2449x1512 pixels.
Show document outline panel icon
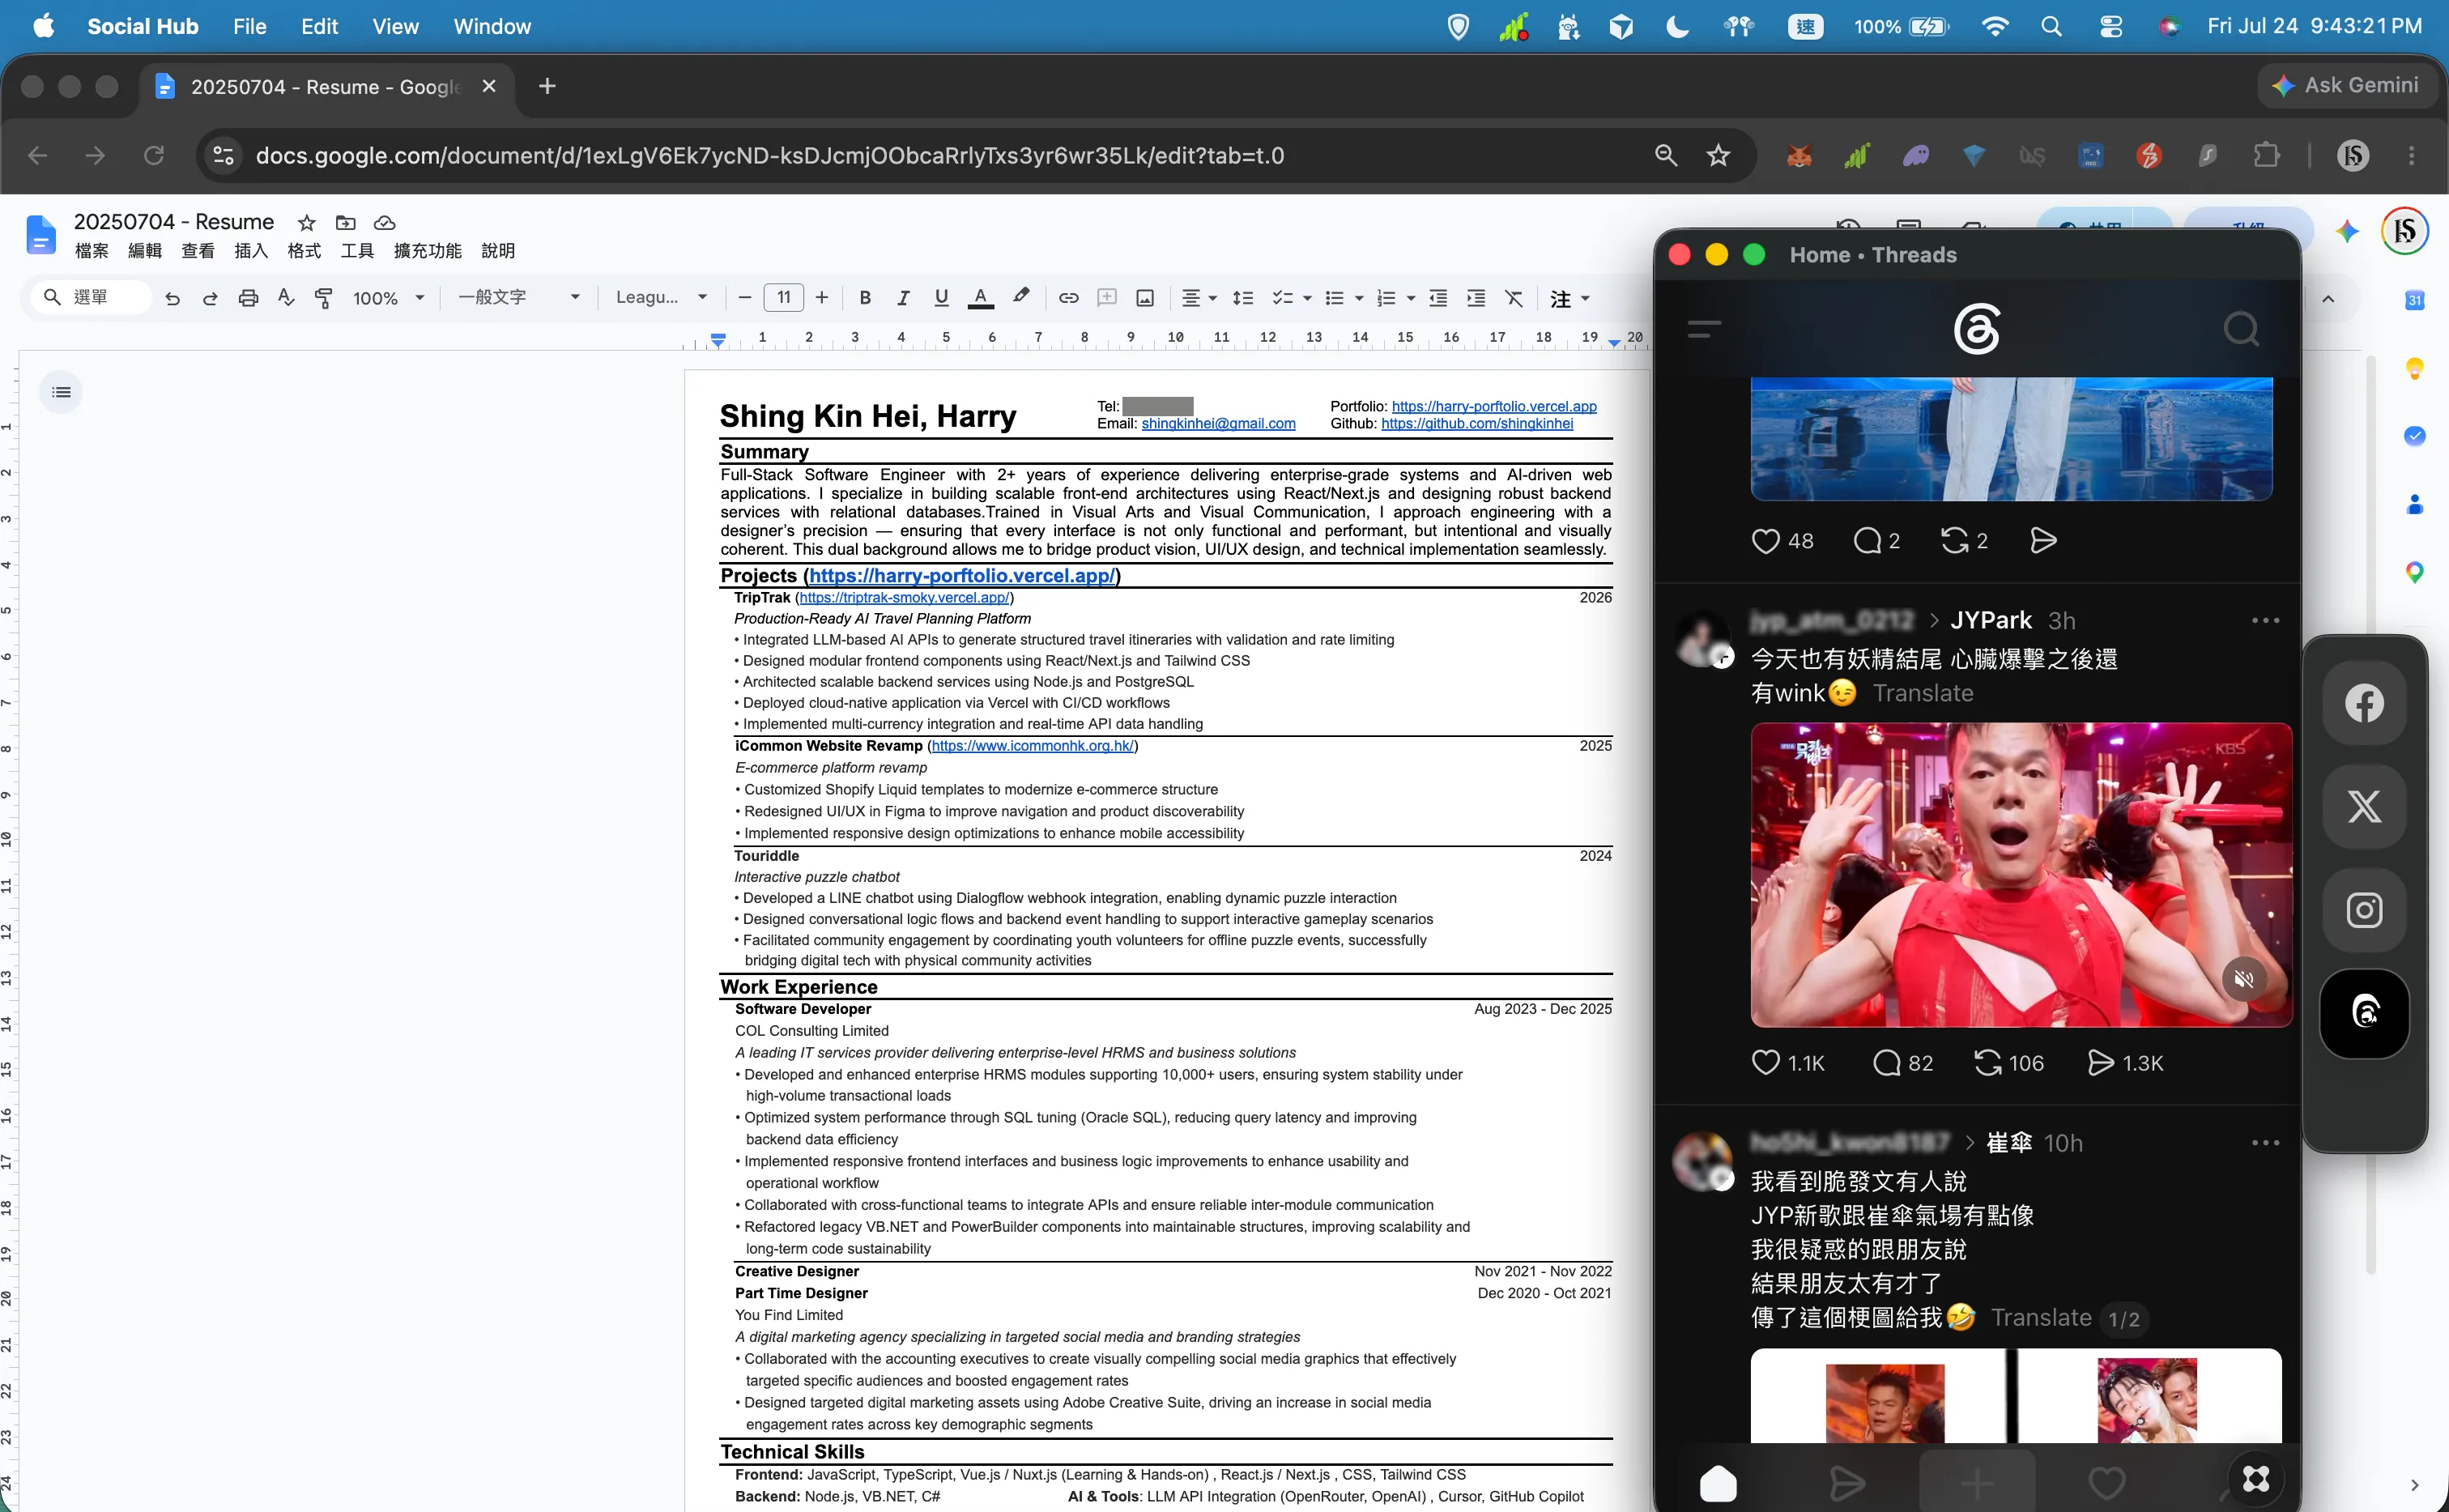tap(61, 392)
